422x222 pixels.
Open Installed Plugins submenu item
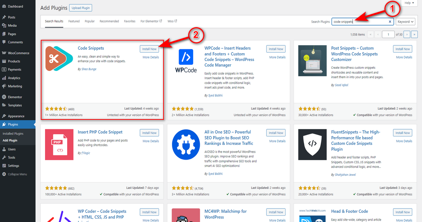(x=13, y=134)
